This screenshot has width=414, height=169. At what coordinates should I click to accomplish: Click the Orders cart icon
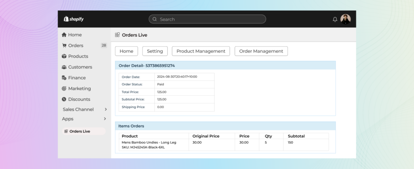[x=64, y=46]
